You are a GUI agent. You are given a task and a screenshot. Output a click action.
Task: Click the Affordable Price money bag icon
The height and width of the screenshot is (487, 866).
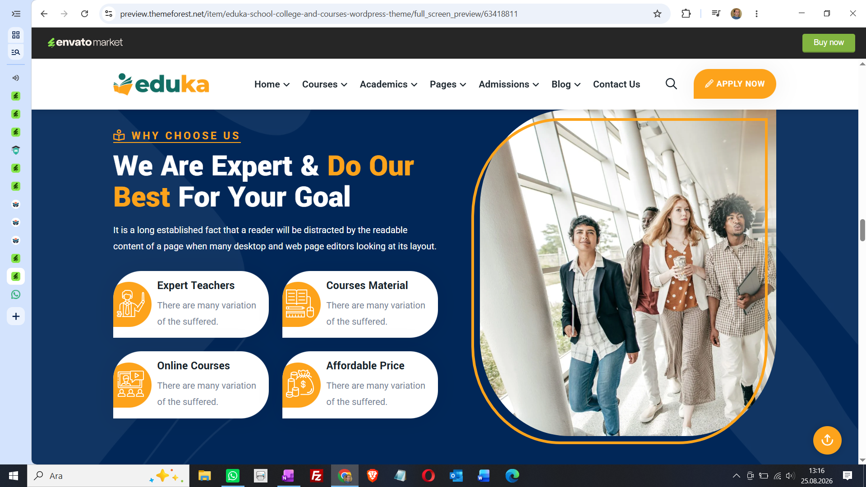point(300,385)
